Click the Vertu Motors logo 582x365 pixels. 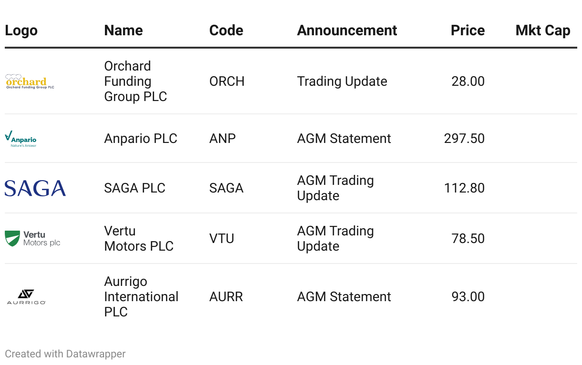click(x=32, y=238)
